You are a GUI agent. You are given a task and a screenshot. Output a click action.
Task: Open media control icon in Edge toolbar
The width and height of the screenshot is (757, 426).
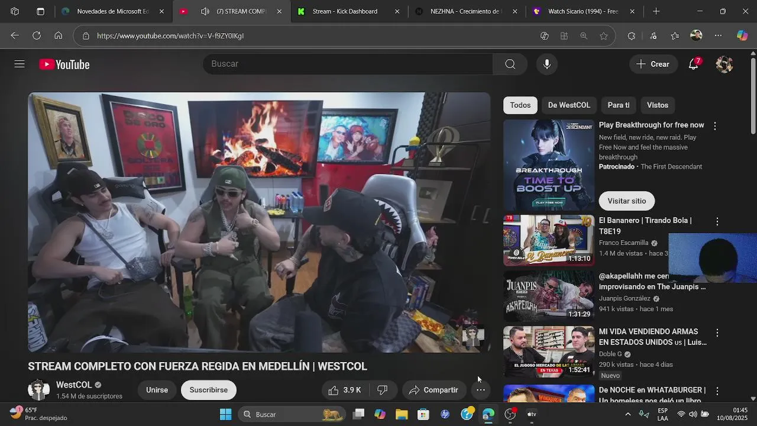click(653, 35)
